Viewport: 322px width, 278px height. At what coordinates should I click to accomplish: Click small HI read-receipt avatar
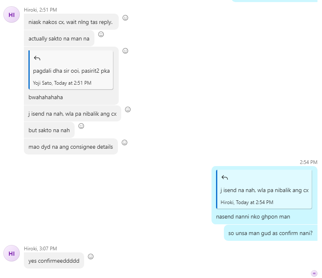point(314,273)
